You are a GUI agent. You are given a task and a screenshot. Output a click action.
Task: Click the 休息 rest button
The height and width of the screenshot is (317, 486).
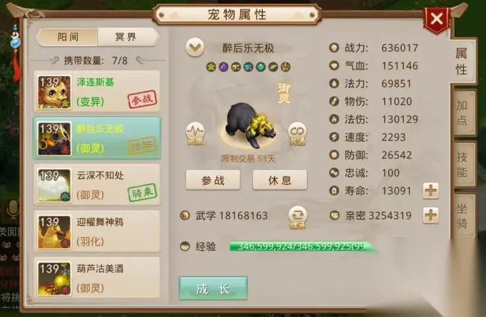pyautogui.click(x=280, y=180)
